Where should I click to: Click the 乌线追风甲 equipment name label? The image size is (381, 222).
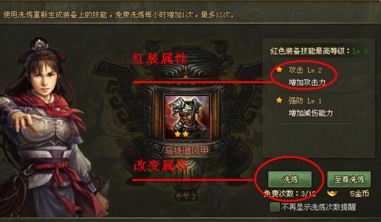[186, 151]
